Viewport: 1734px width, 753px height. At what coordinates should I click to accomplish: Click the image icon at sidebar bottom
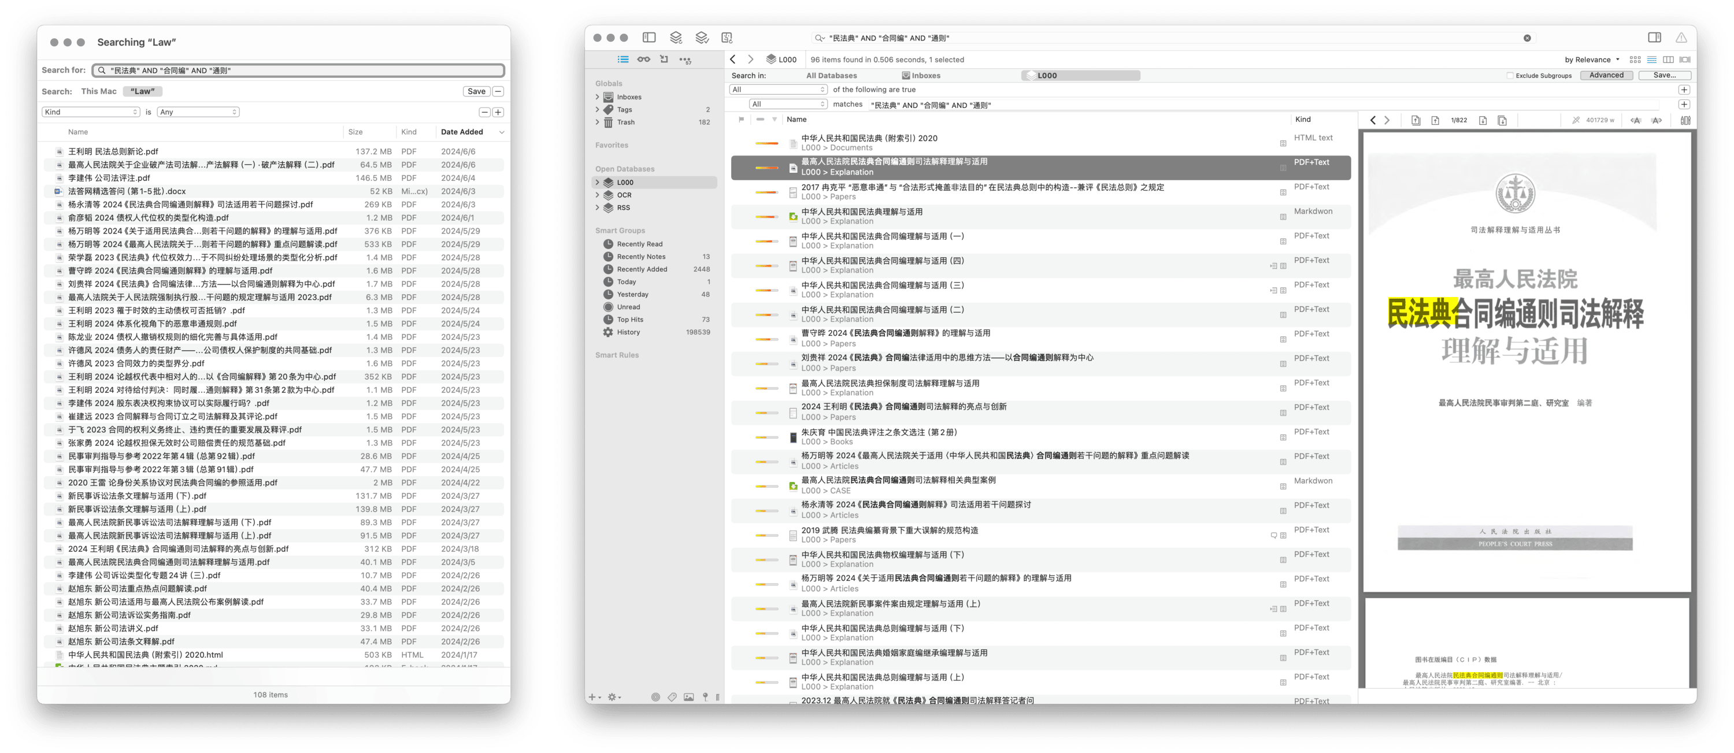tap(688, 697)
